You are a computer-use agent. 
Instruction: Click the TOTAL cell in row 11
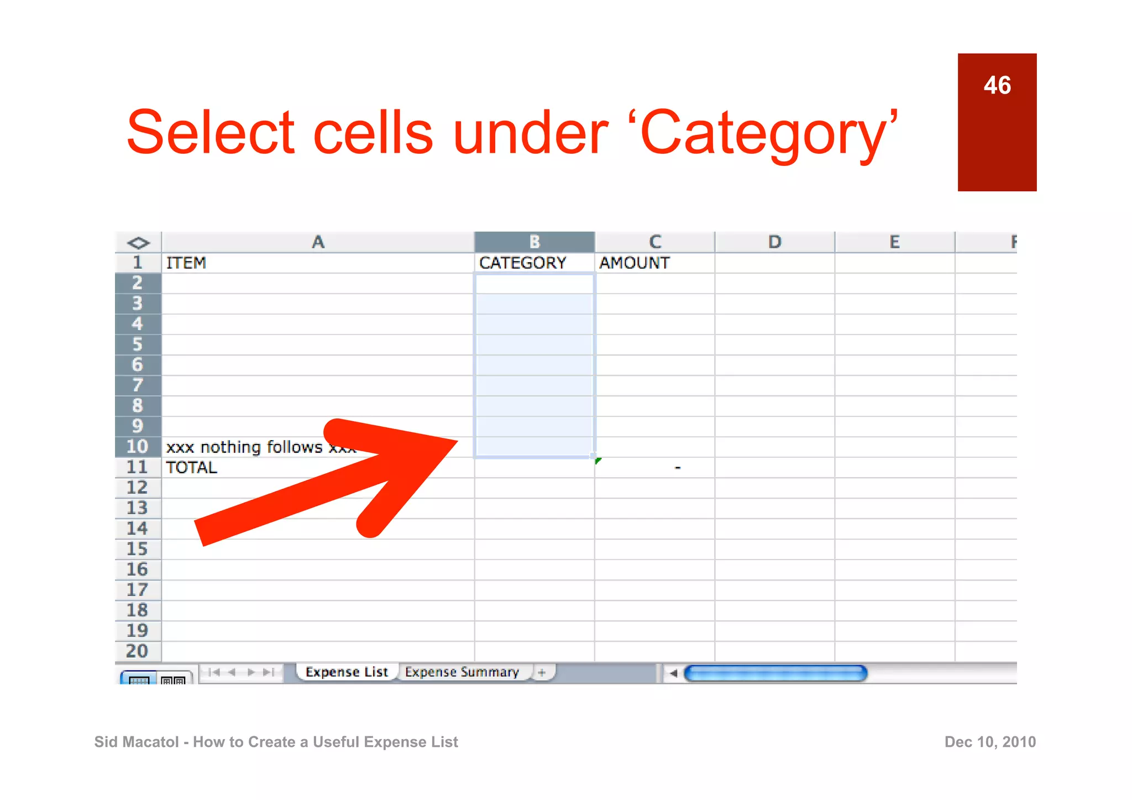tap(318, 468)
